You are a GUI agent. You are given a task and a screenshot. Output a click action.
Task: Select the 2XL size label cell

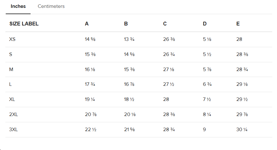click(14, 114)
